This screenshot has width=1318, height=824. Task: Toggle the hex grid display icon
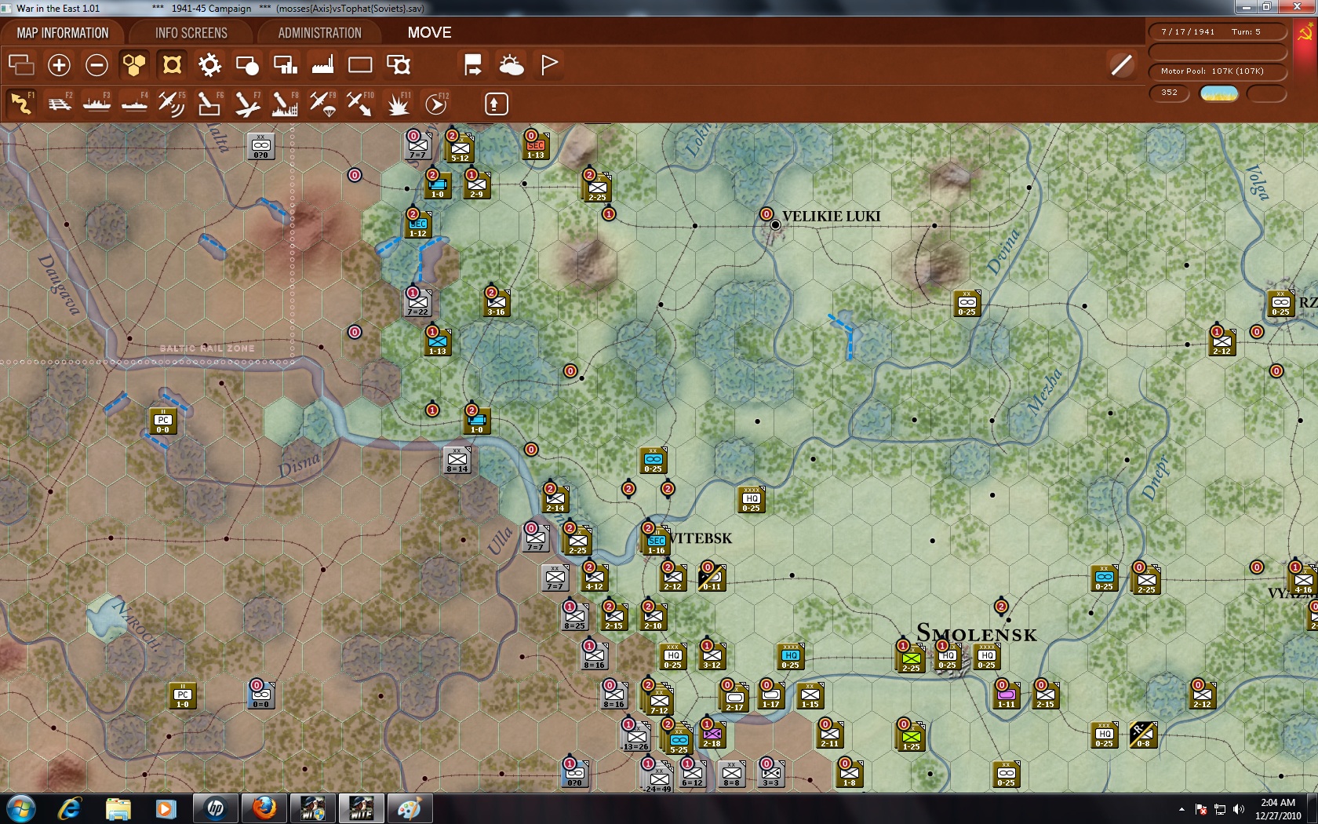134,65
